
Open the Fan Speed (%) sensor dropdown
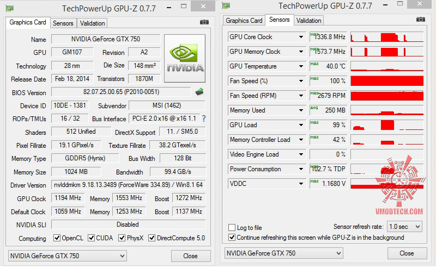301,81
